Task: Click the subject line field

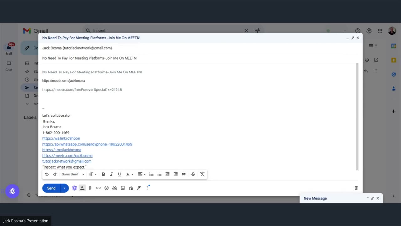Action: tap(200, 58)
